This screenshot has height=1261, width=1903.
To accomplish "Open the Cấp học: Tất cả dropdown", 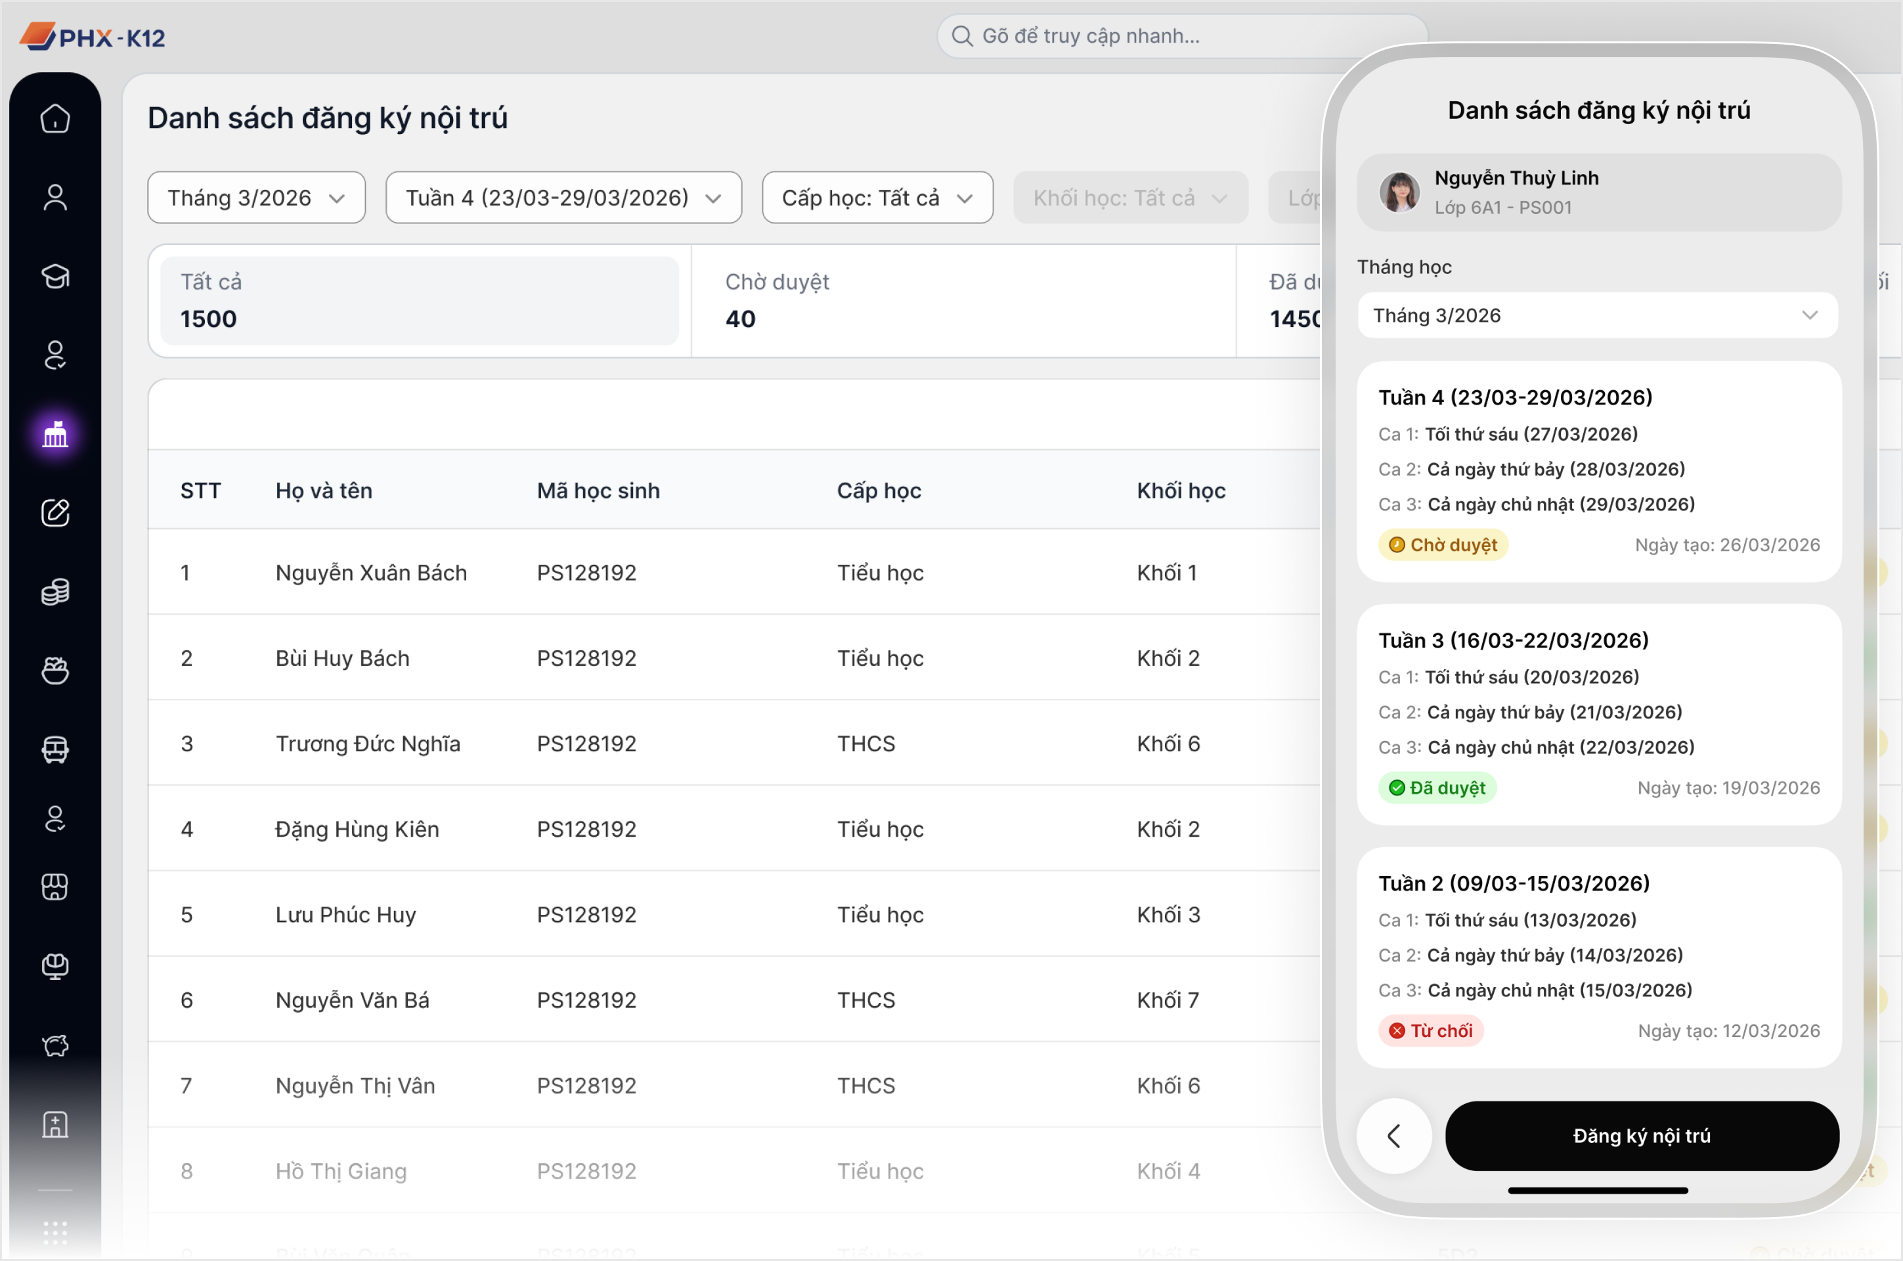I will coord(878,198).
